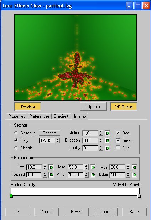This screenshot has width=151, height=220.
Task: Click the Reseed button
Action: (x=50, y=133)
